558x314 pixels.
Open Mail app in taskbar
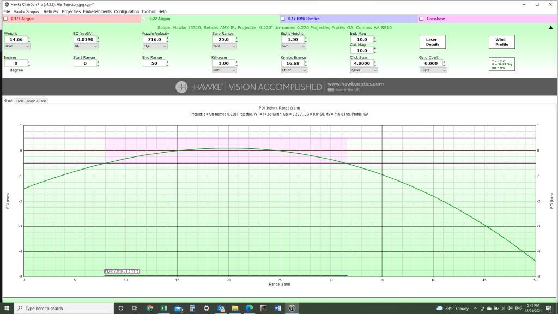178,309
